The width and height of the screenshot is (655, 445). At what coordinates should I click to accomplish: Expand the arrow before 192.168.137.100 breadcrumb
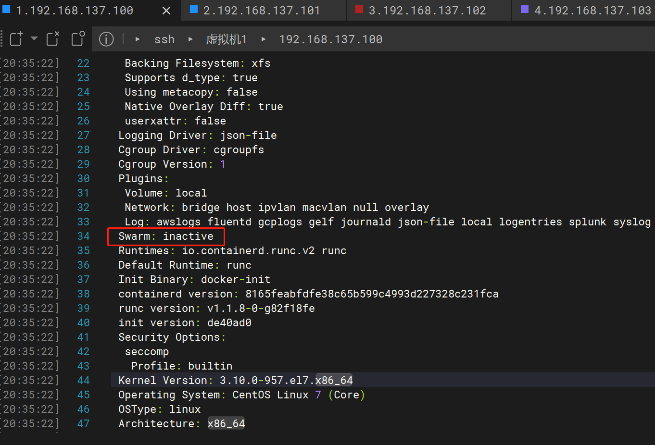coord(264,39)
